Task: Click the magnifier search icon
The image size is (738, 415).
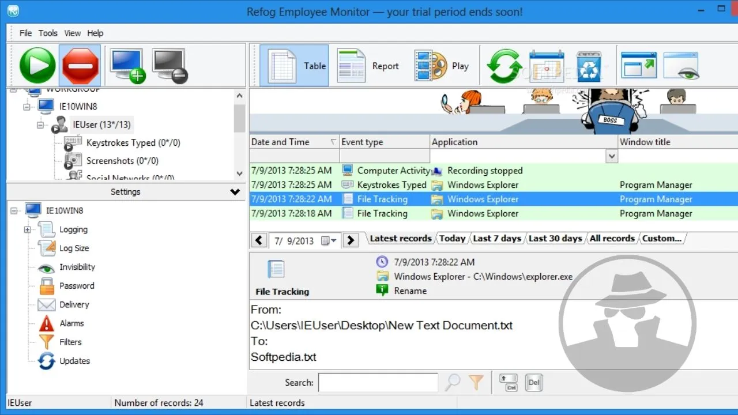Action: pyautogui.click(x=453, y=383)
